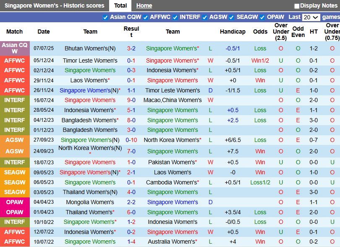Click Laos Women's on 09/05/23
Screen dimensions: 340x247
click(x=173, y=172)
